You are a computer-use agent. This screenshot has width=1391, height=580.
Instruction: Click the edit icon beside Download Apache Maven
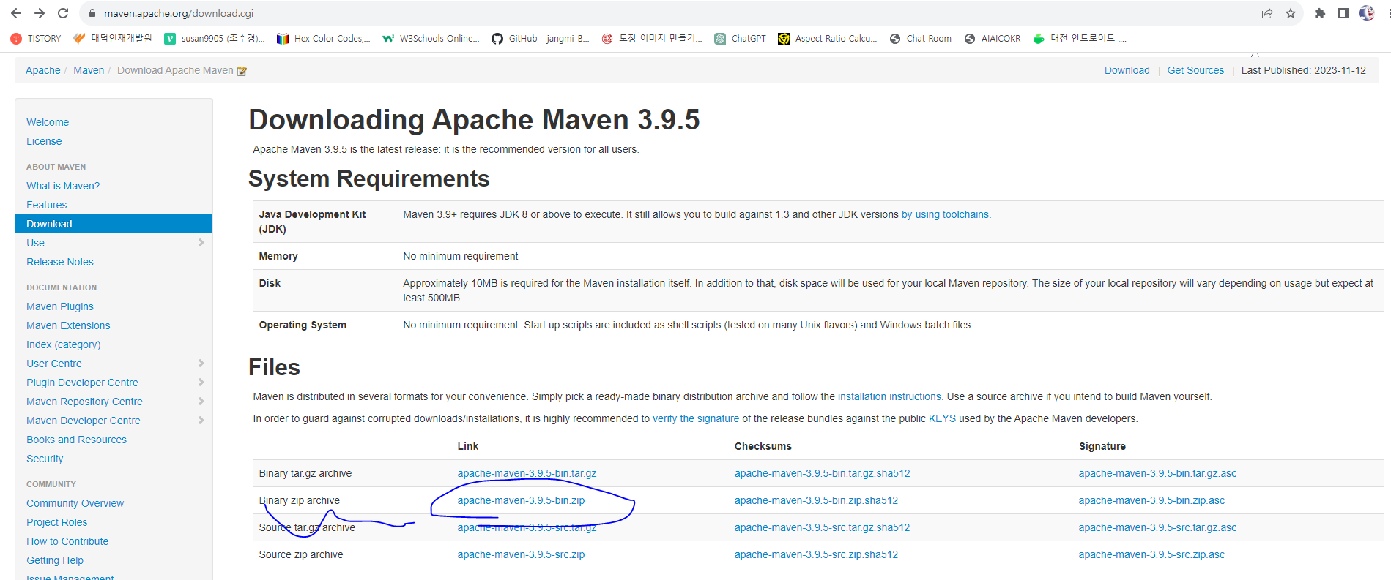242,71
